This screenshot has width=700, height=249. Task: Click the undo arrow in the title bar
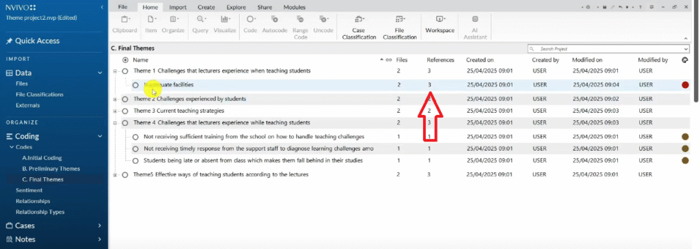620,7
